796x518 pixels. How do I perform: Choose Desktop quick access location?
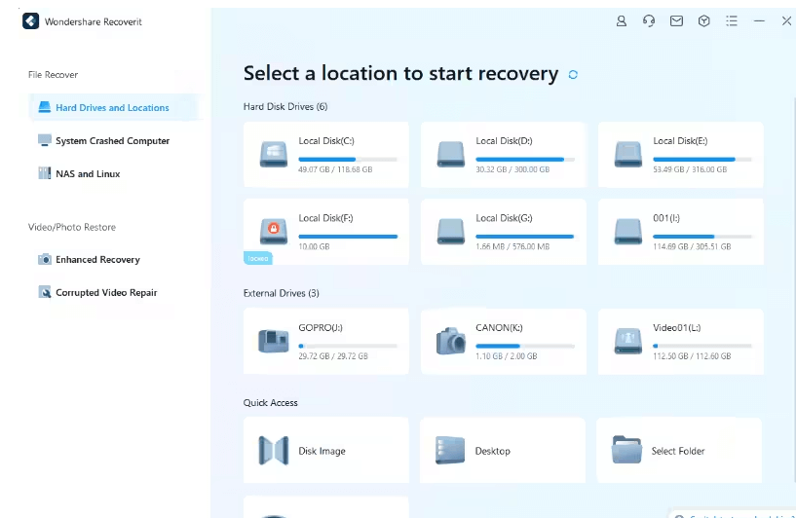click(503, 451)
